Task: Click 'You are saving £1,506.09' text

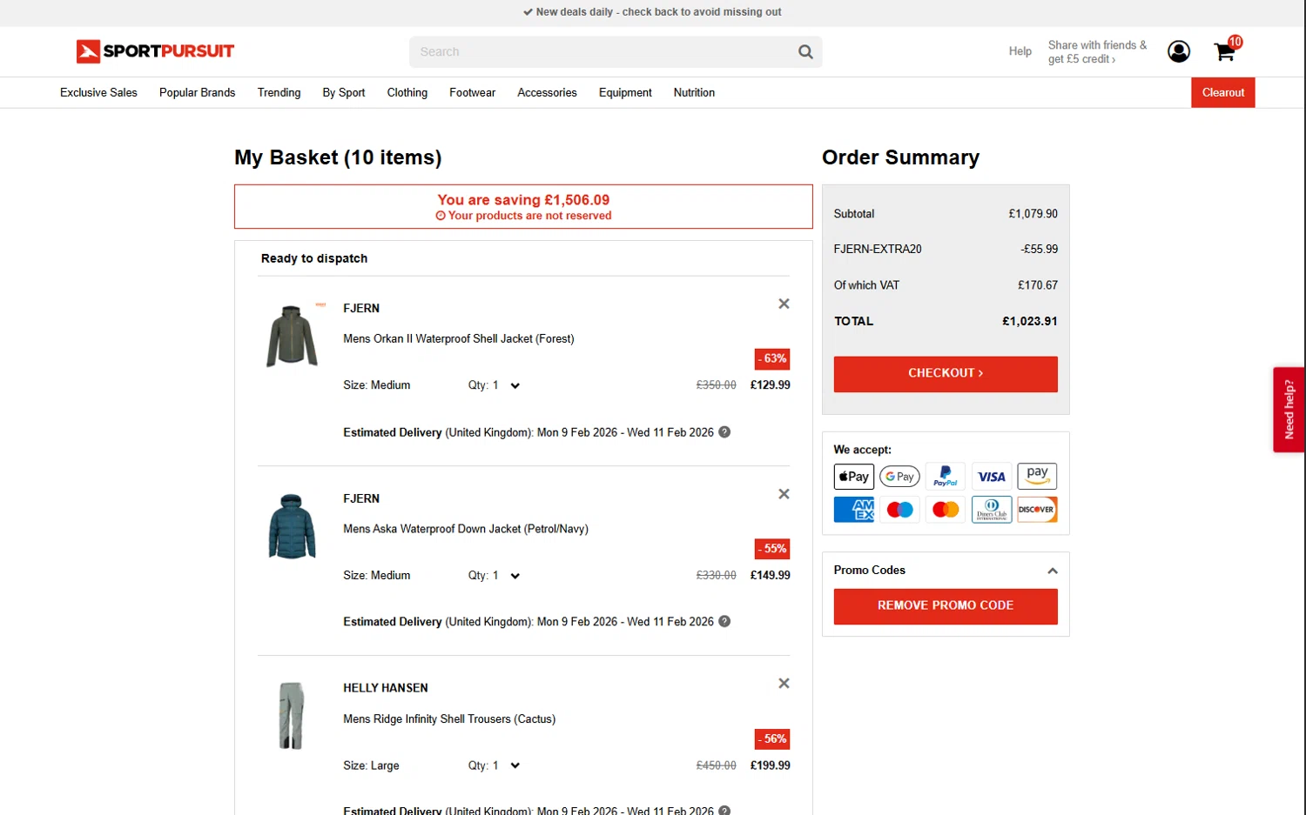Action: point(523,200)
